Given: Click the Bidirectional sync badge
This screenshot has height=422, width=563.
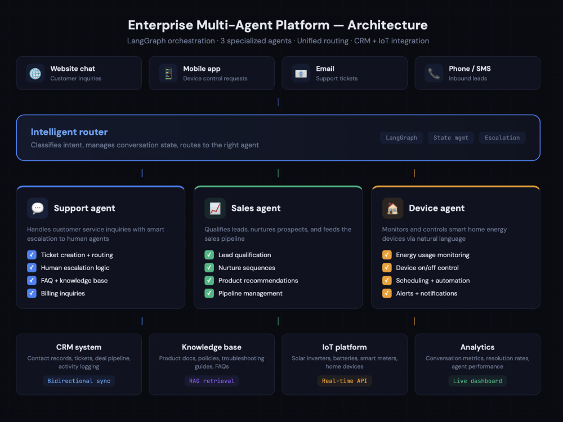Looking at the screenshot, I should 79,381.
